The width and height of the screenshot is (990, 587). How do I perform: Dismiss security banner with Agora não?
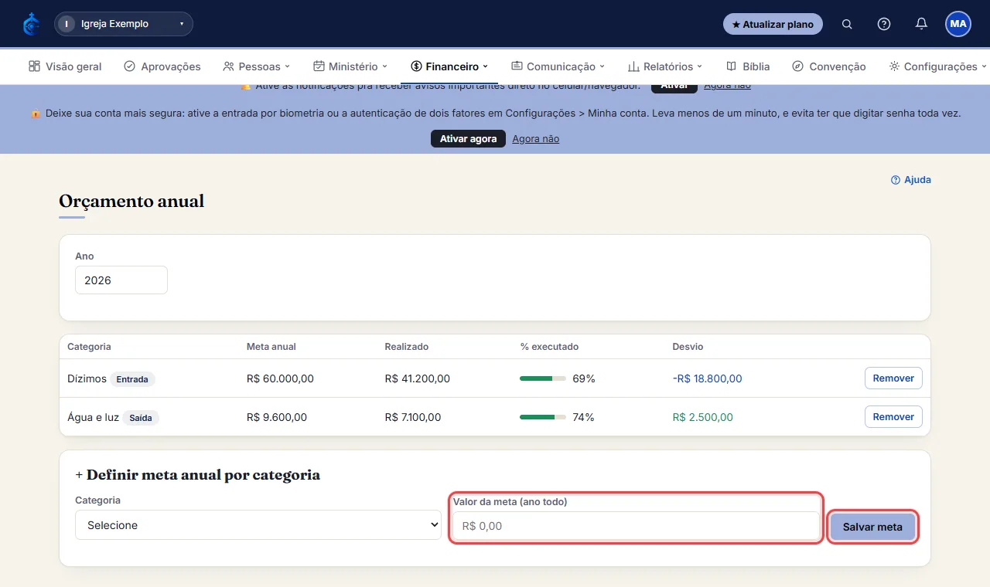coord(535,139)
